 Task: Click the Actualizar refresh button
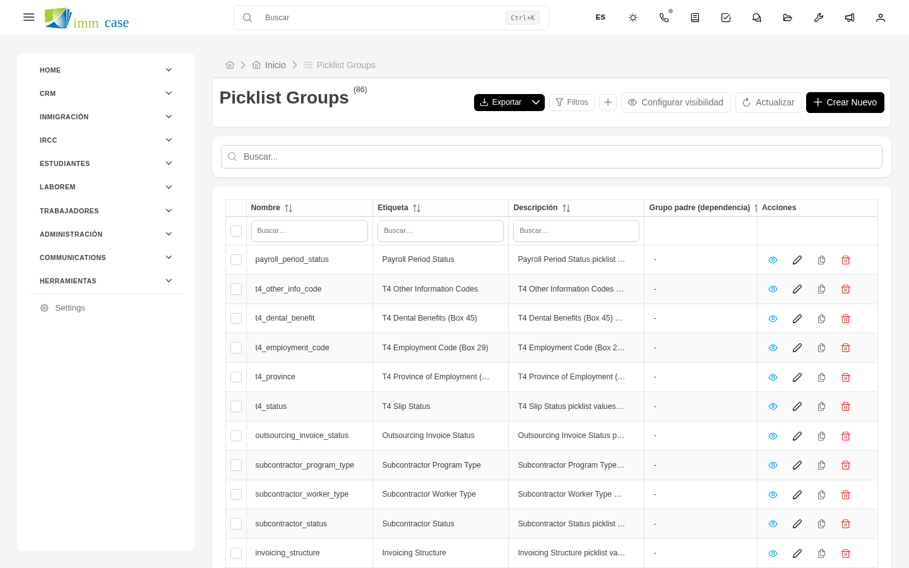[x=768, y=102]
